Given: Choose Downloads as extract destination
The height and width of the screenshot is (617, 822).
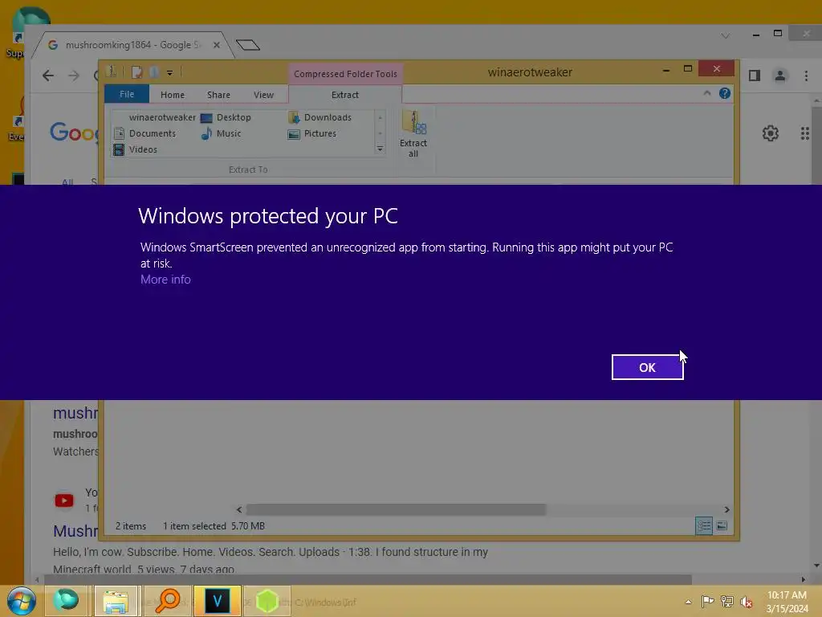Looking at the screenshot, I should pyautogui.click(x=319, y=117).
